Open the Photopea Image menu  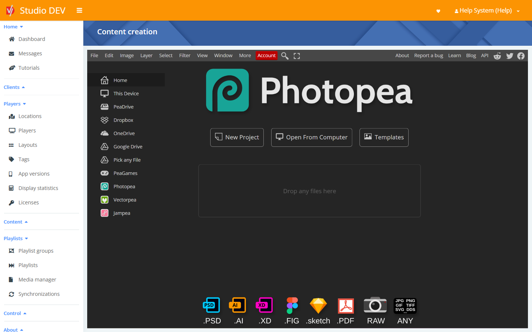(x=127, y=55)
